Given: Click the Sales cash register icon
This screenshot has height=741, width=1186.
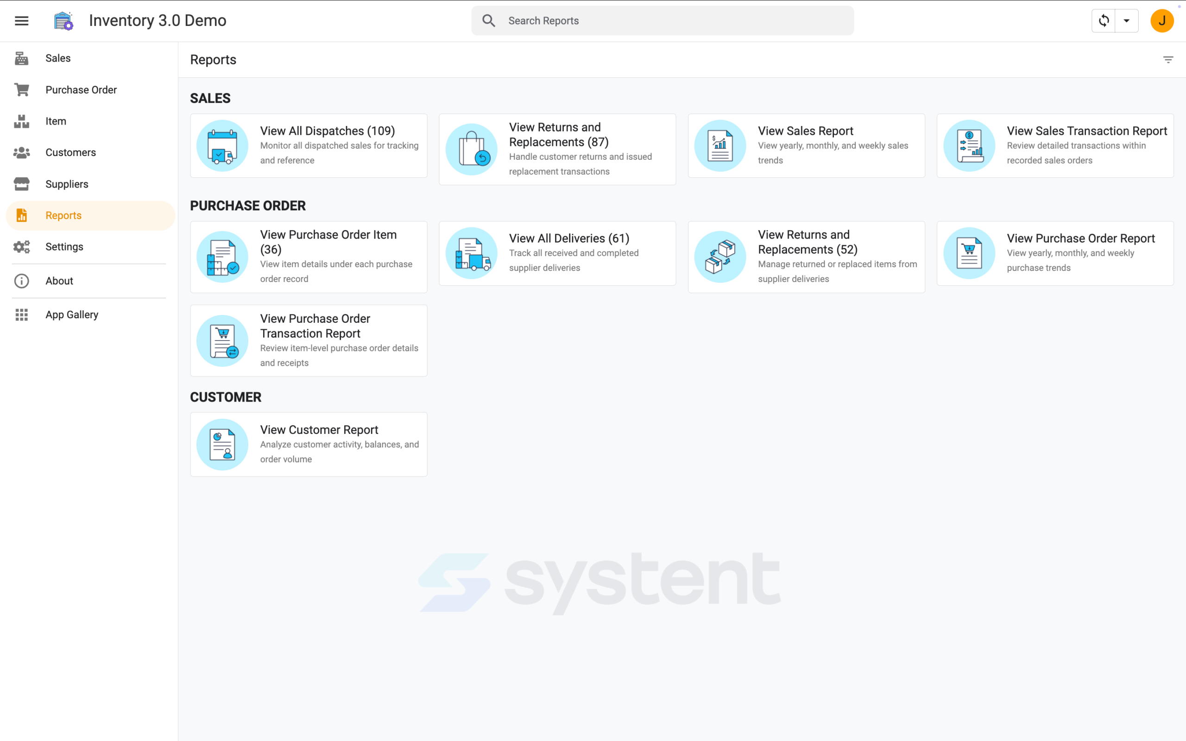Looking at the screenshot, I should tap(22, 58).
